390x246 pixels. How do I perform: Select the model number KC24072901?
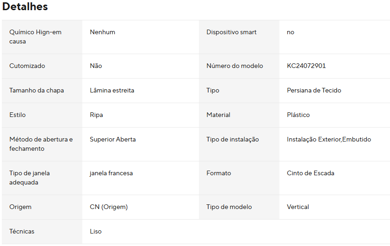tap(306, 66)
